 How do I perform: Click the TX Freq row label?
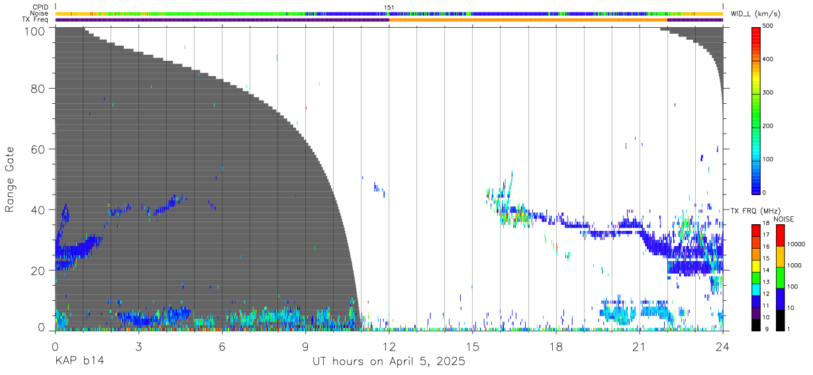tap(36, 19)
